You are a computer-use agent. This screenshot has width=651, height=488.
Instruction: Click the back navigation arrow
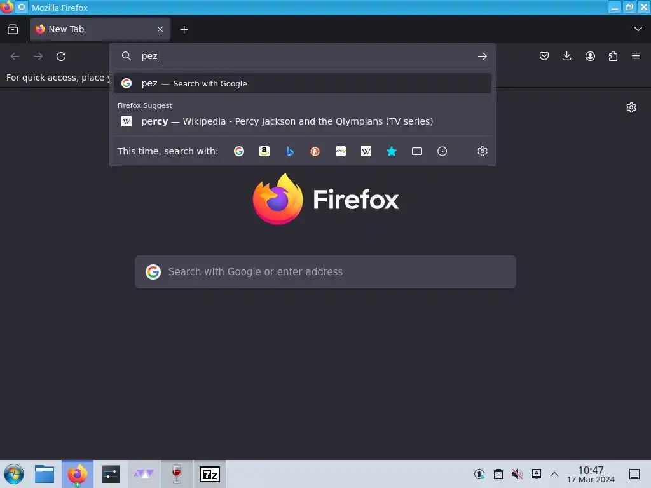click(15, 56)
